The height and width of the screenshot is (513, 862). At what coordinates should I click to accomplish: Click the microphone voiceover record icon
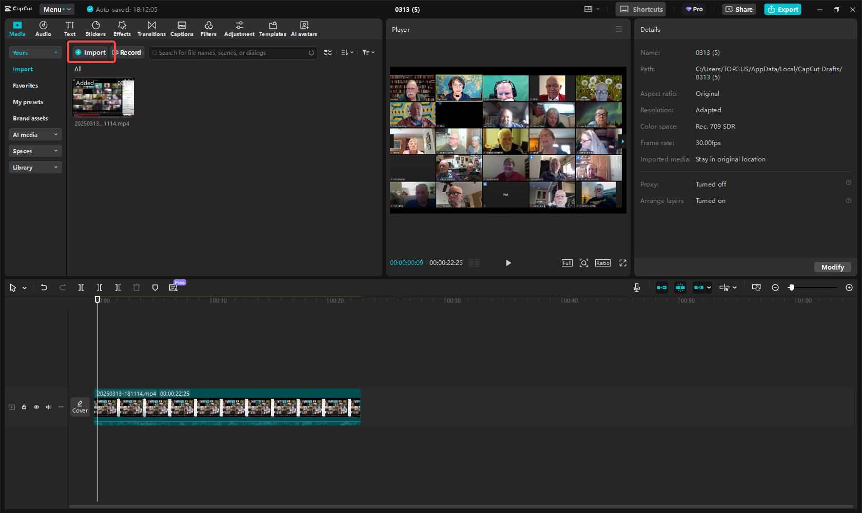636,288
